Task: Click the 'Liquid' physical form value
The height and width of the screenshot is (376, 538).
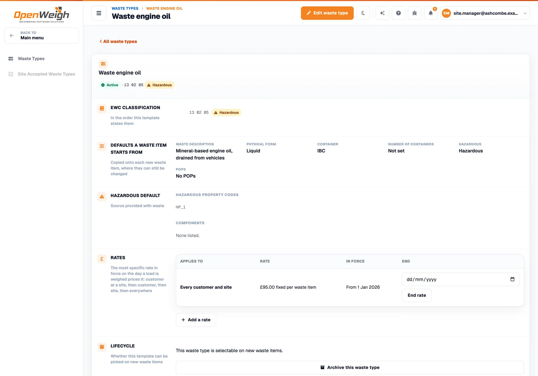Action: tap(254, 151)
